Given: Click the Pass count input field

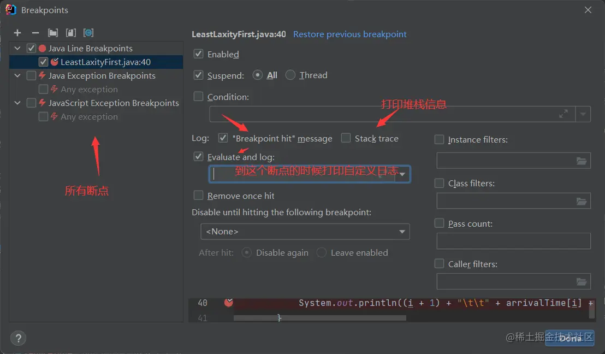Looking at the screenshot, I should (x=514, y=241).
